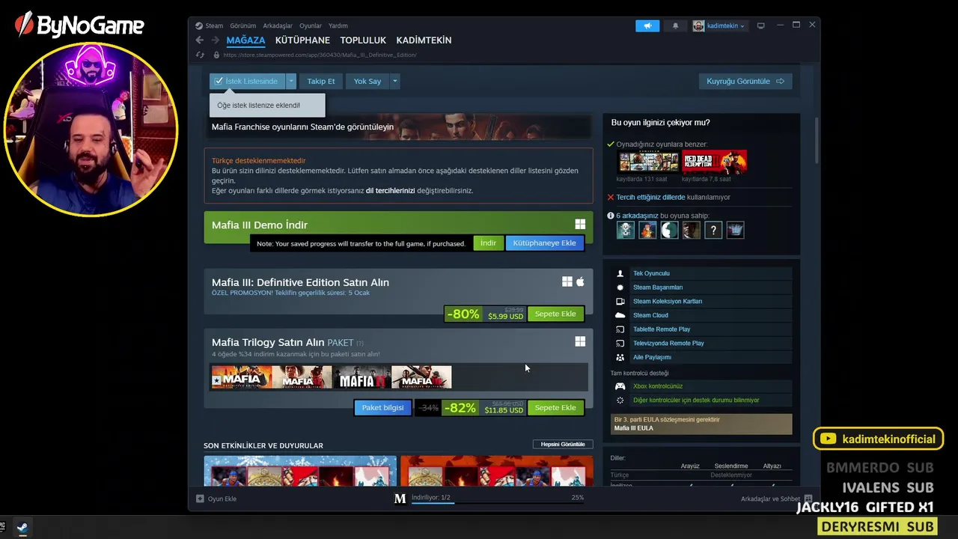Open the Arkadaşlar menu

click(x=278, y=25)
